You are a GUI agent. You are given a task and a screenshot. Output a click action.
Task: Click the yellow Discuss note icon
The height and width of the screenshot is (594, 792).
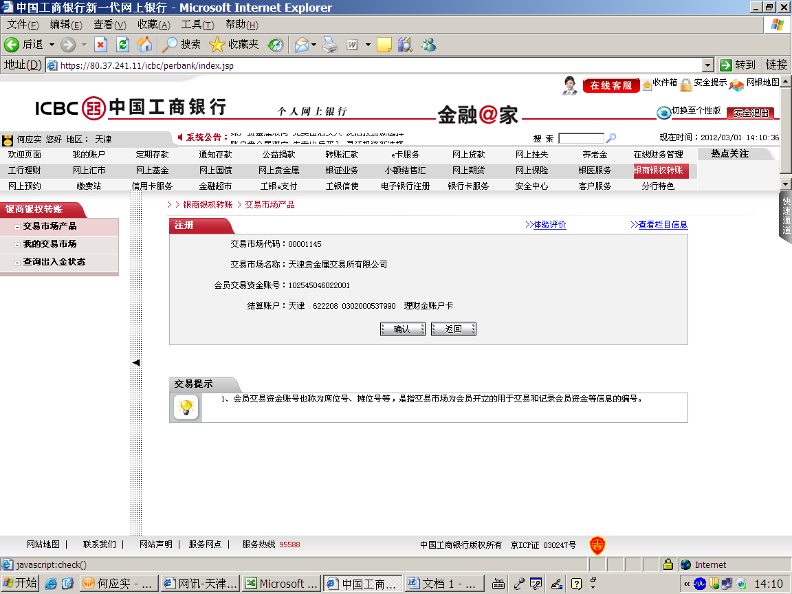pos(384,45)
